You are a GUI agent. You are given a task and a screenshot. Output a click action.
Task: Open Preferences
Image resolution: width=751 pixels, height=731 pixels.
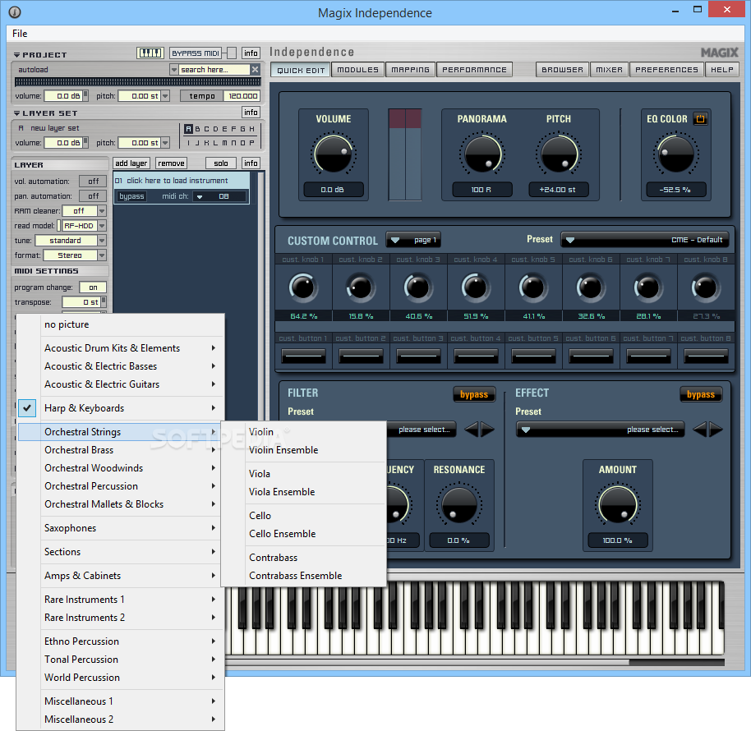click(666, 70)
